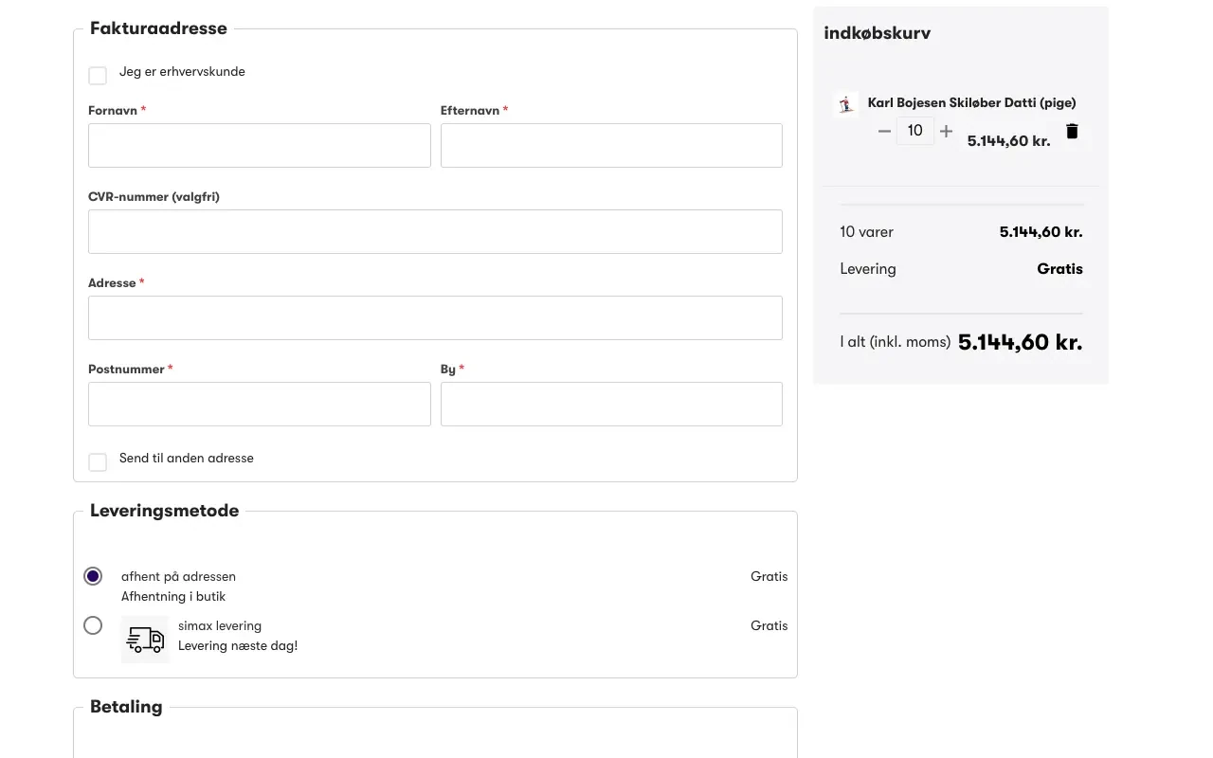The width and height of the screenshot is (1213, 758).
Task: Click the 'Send til anden adresse' label
Action: click(x=187, y=459)
